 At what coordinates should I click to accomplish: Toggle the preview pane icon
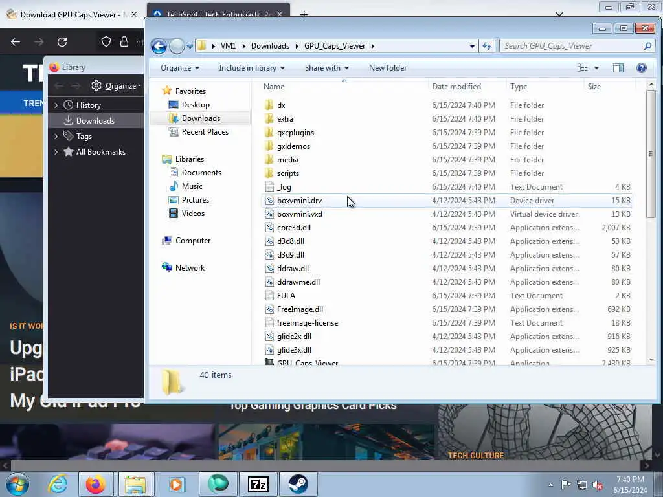(x=618, y=68)
